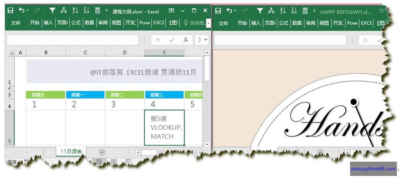Screen dimensions: 399x178
Task: Click the 星期一 header cell
Action: click(x=85, y=95)
